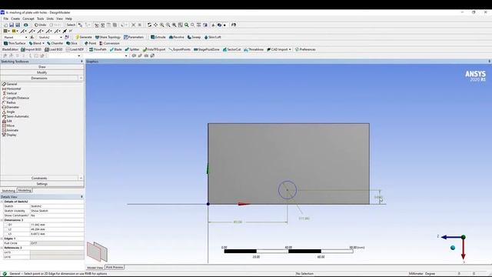Click the Share Topology button
The width and height of the screenshot is (492, 277).
[108, 37]
